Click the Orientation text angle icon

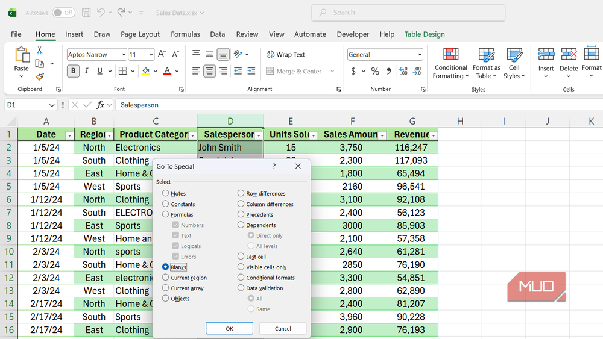tap(238, 54)
